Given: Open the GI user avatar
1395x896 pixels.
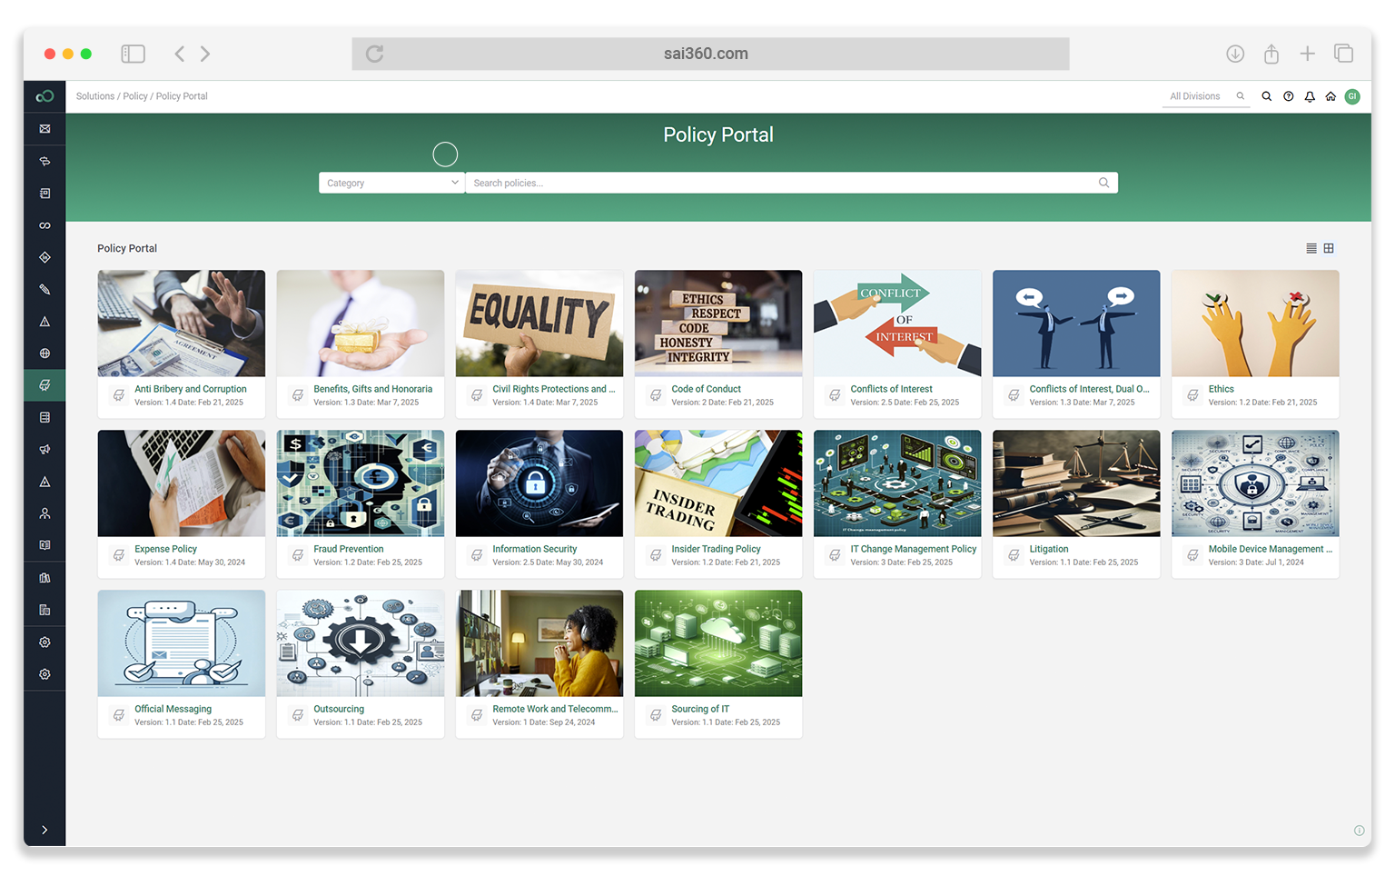Looking at the screenshot, I should click(1352, 96).
